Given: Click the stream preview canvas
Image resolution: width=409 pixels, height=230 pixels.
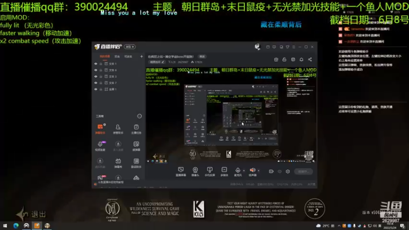Looking at the screenshot, I should point(231,116).
